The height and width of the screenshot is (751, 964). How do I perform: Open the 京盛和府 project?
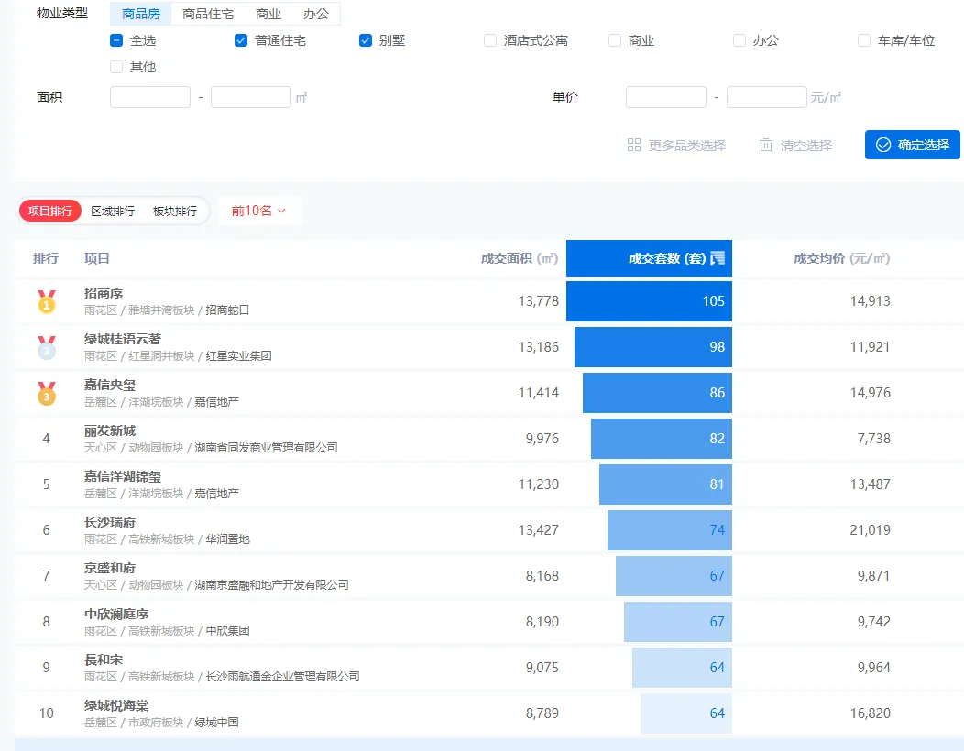109,568
